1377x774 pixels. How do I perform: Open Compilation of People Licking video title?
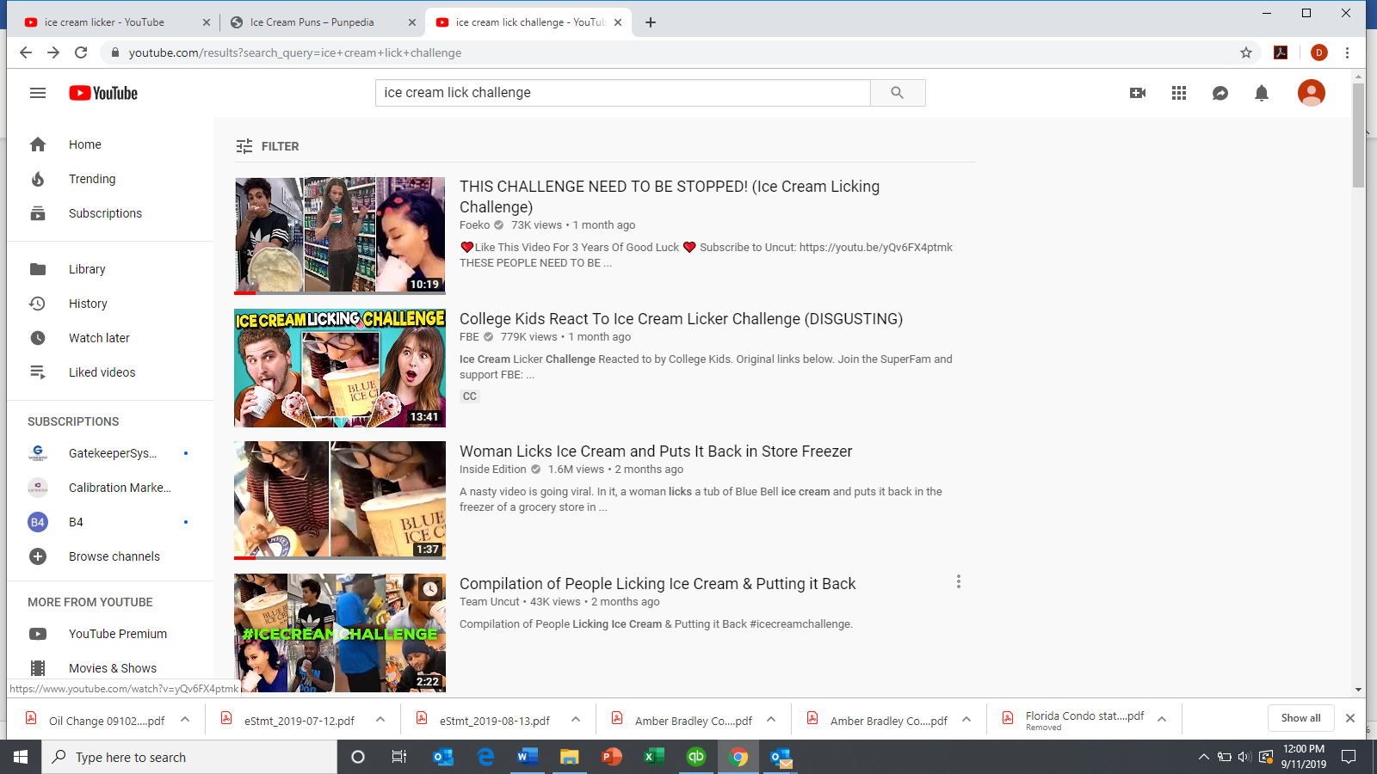(x=658, y=584)
